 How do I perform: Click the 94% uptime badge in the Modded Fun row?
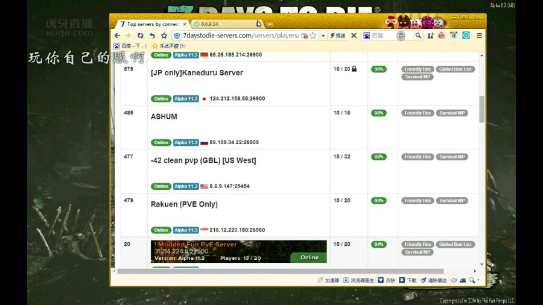point(378,244)
